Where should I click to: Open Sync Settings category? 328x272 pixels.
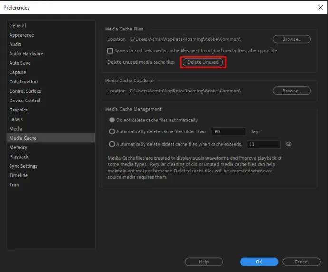click(x=23, y=166)
